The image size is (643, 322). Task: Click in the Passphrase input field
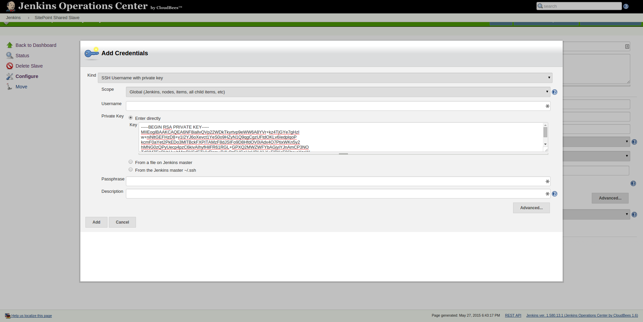click(338, 181)
